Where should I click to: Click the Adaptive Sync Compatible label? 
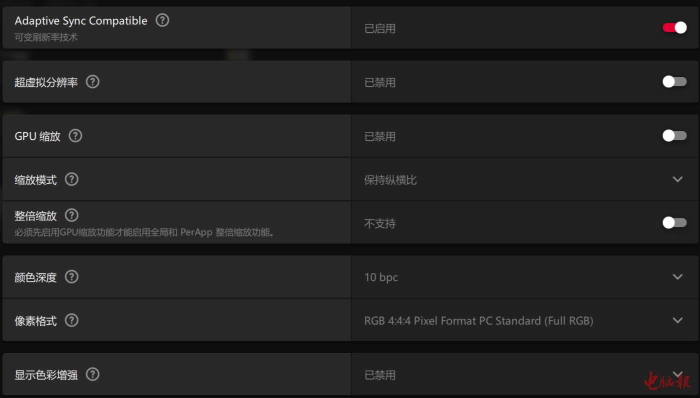pos(81,21)
